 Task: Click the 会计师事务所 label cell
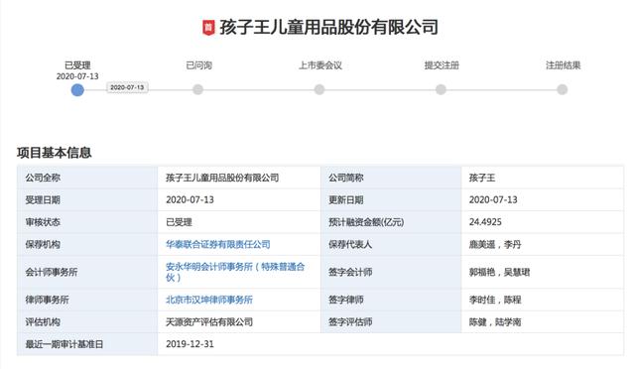point(87,272)
